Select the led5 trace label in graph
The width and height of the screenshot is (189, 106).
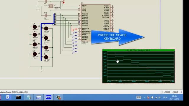click(x=105, y=66)
